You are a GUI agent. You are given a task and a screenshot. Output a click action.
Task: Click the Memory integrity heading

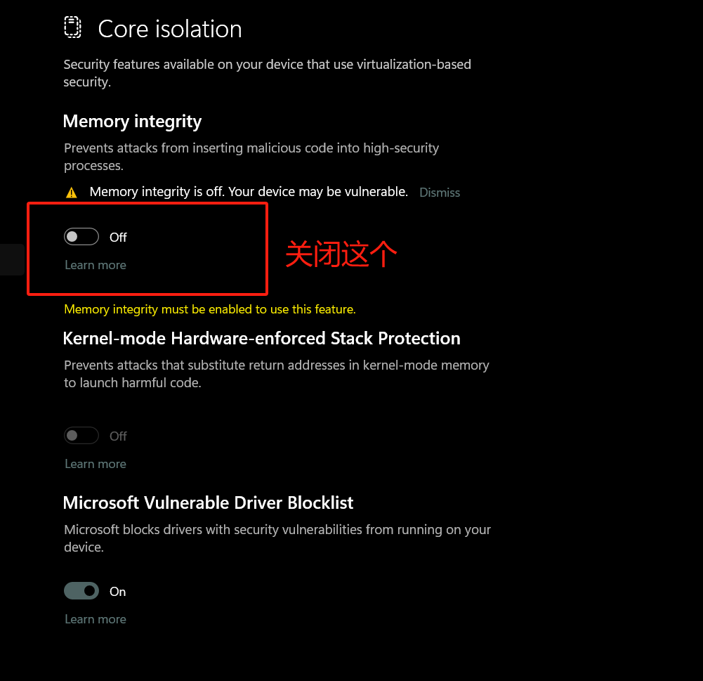[132, 122]
